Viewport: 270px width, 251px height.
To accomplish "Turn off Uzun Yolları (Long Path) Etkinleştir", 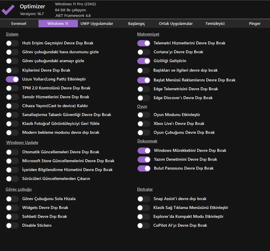I will [x=12, y=79].
